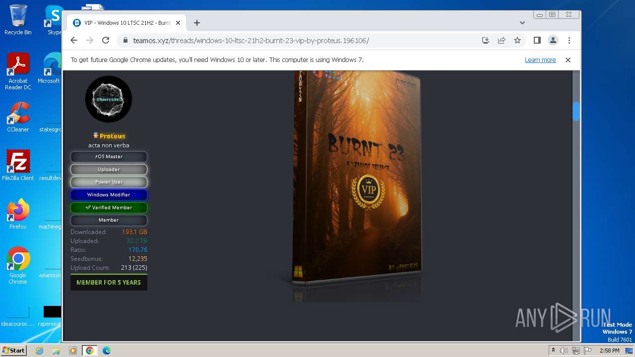This screenshot has height=357, width=635.
Task: Click Proteus profile avatar image
Action: [109, 99]
